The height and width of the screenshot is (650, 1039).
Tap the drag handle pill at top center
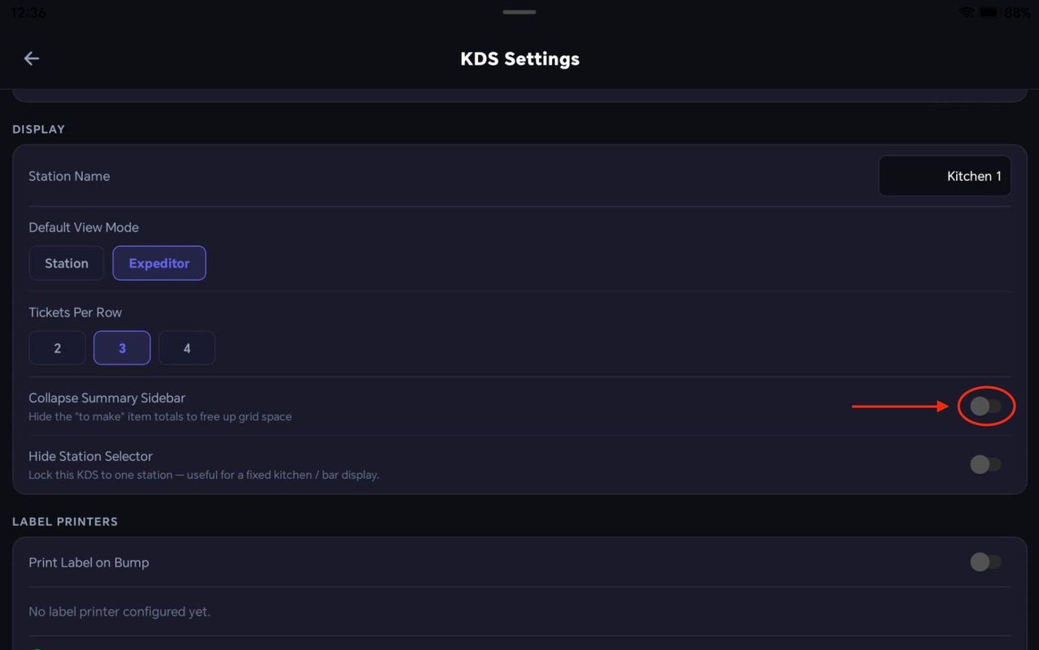click(x=519, y=12)
